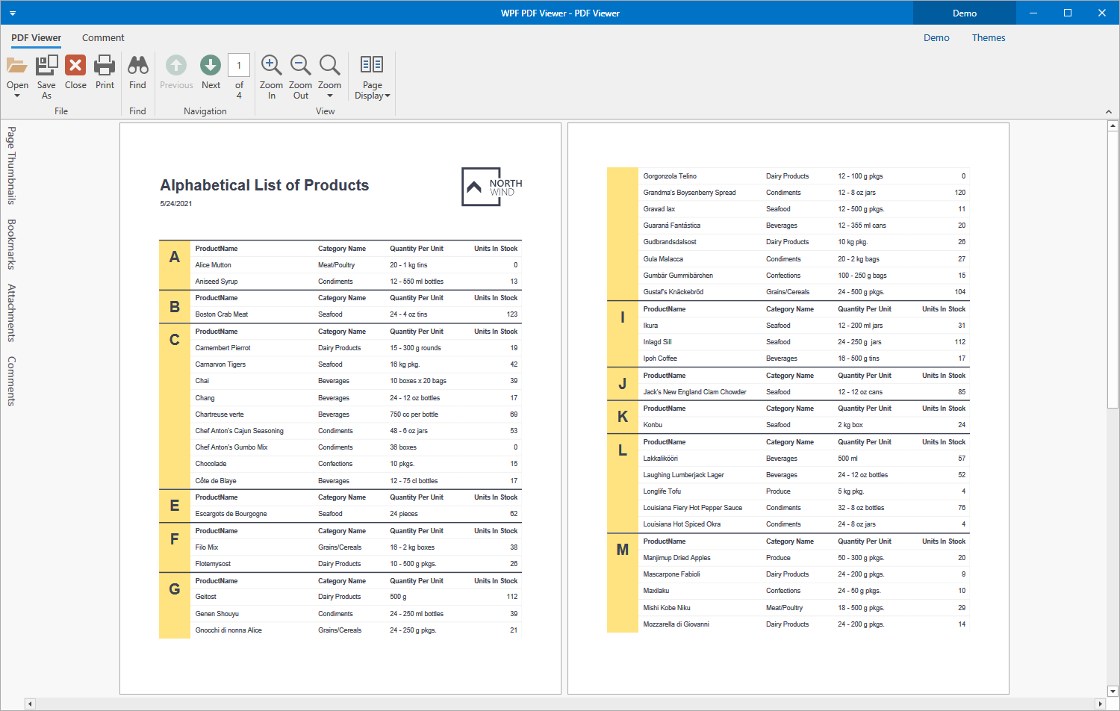Click the Open folder icon
1120x711 pixels.
pos(17,66)
